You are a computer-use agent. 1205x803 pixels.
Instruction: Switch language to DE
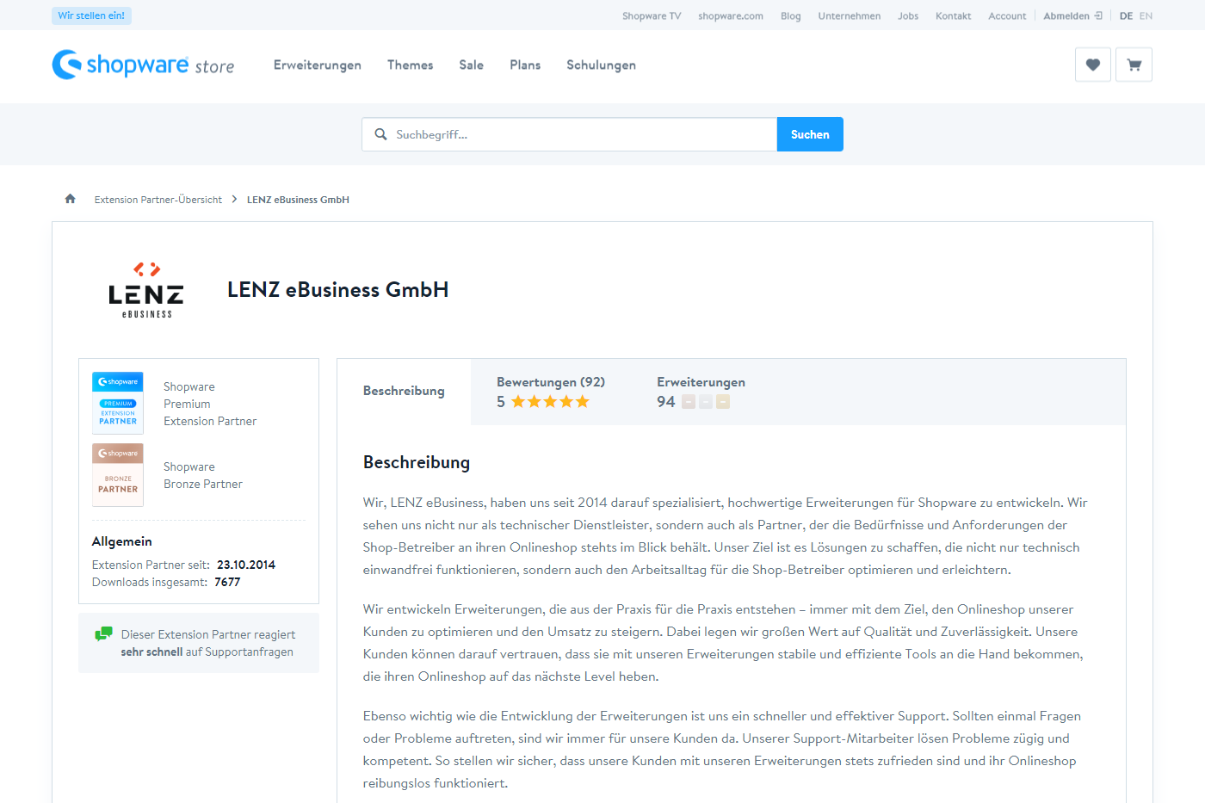coord(1126,15)
